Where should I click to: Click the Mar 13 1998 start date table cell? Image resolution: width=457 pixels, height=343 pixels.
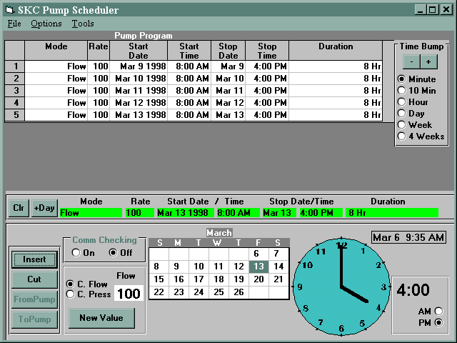click(139, 115)
